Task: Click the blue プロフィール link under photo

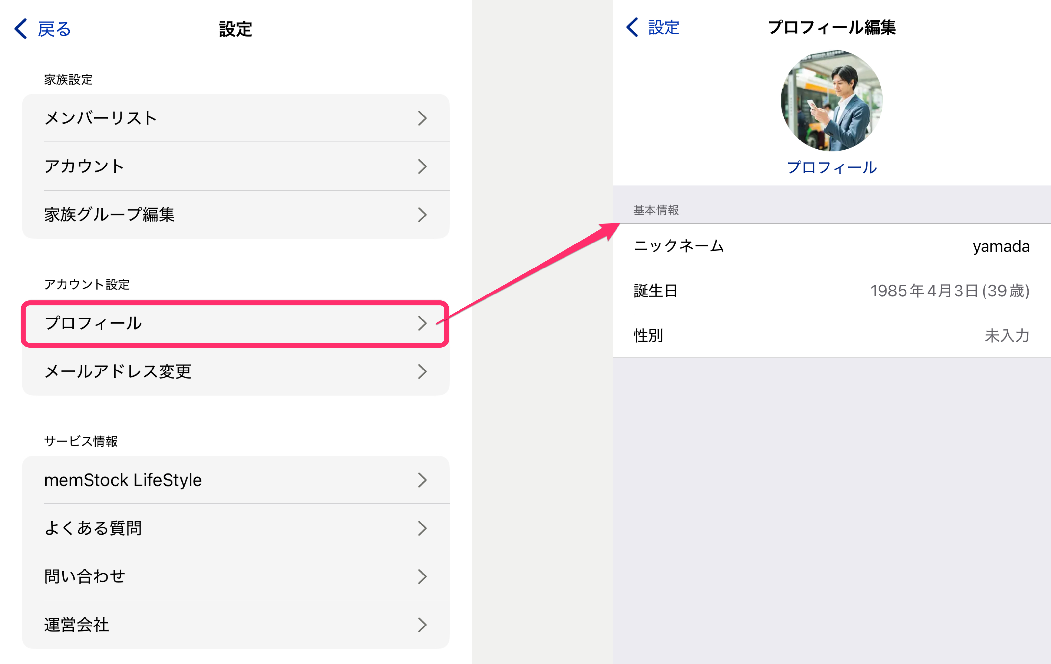Action: tap(831, 167)
